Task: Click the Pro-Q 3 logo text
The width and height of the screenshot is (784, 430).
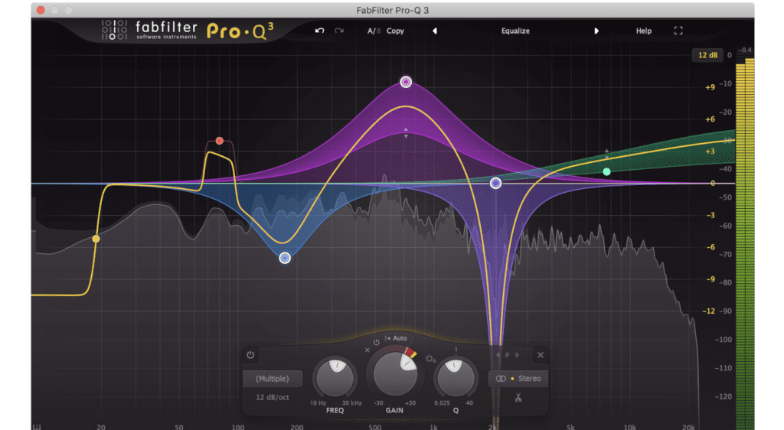Action: [240, 31]
